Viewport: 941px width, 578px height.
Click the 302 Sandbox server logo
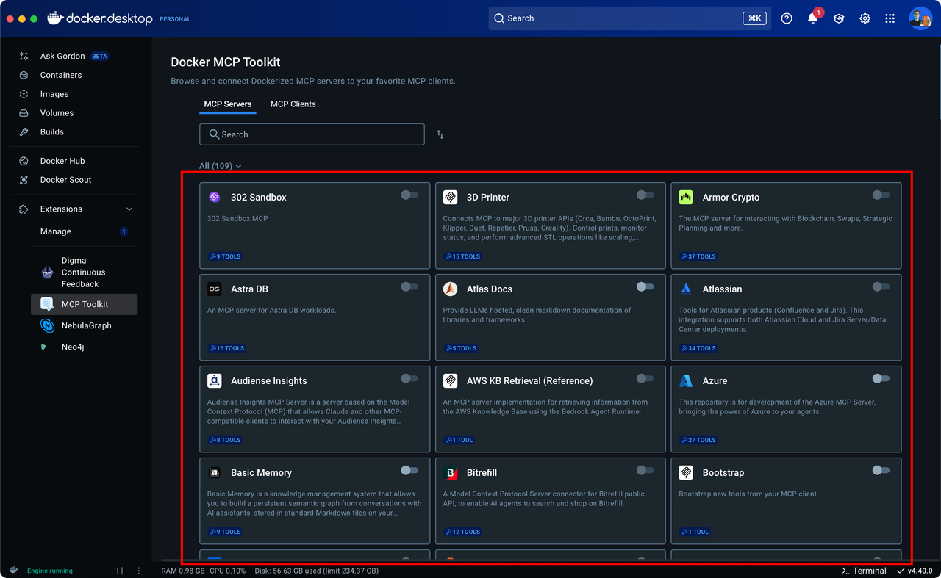coord(215,197)
